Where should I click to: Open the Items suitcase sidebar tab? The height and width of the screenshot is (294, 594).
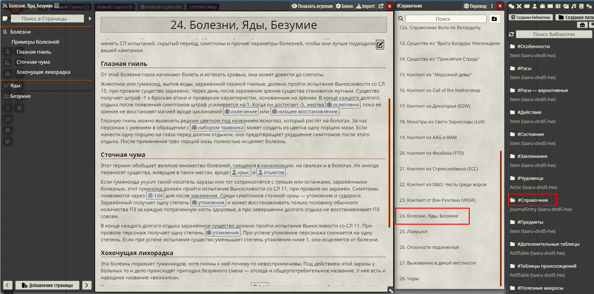pos(543,6)
